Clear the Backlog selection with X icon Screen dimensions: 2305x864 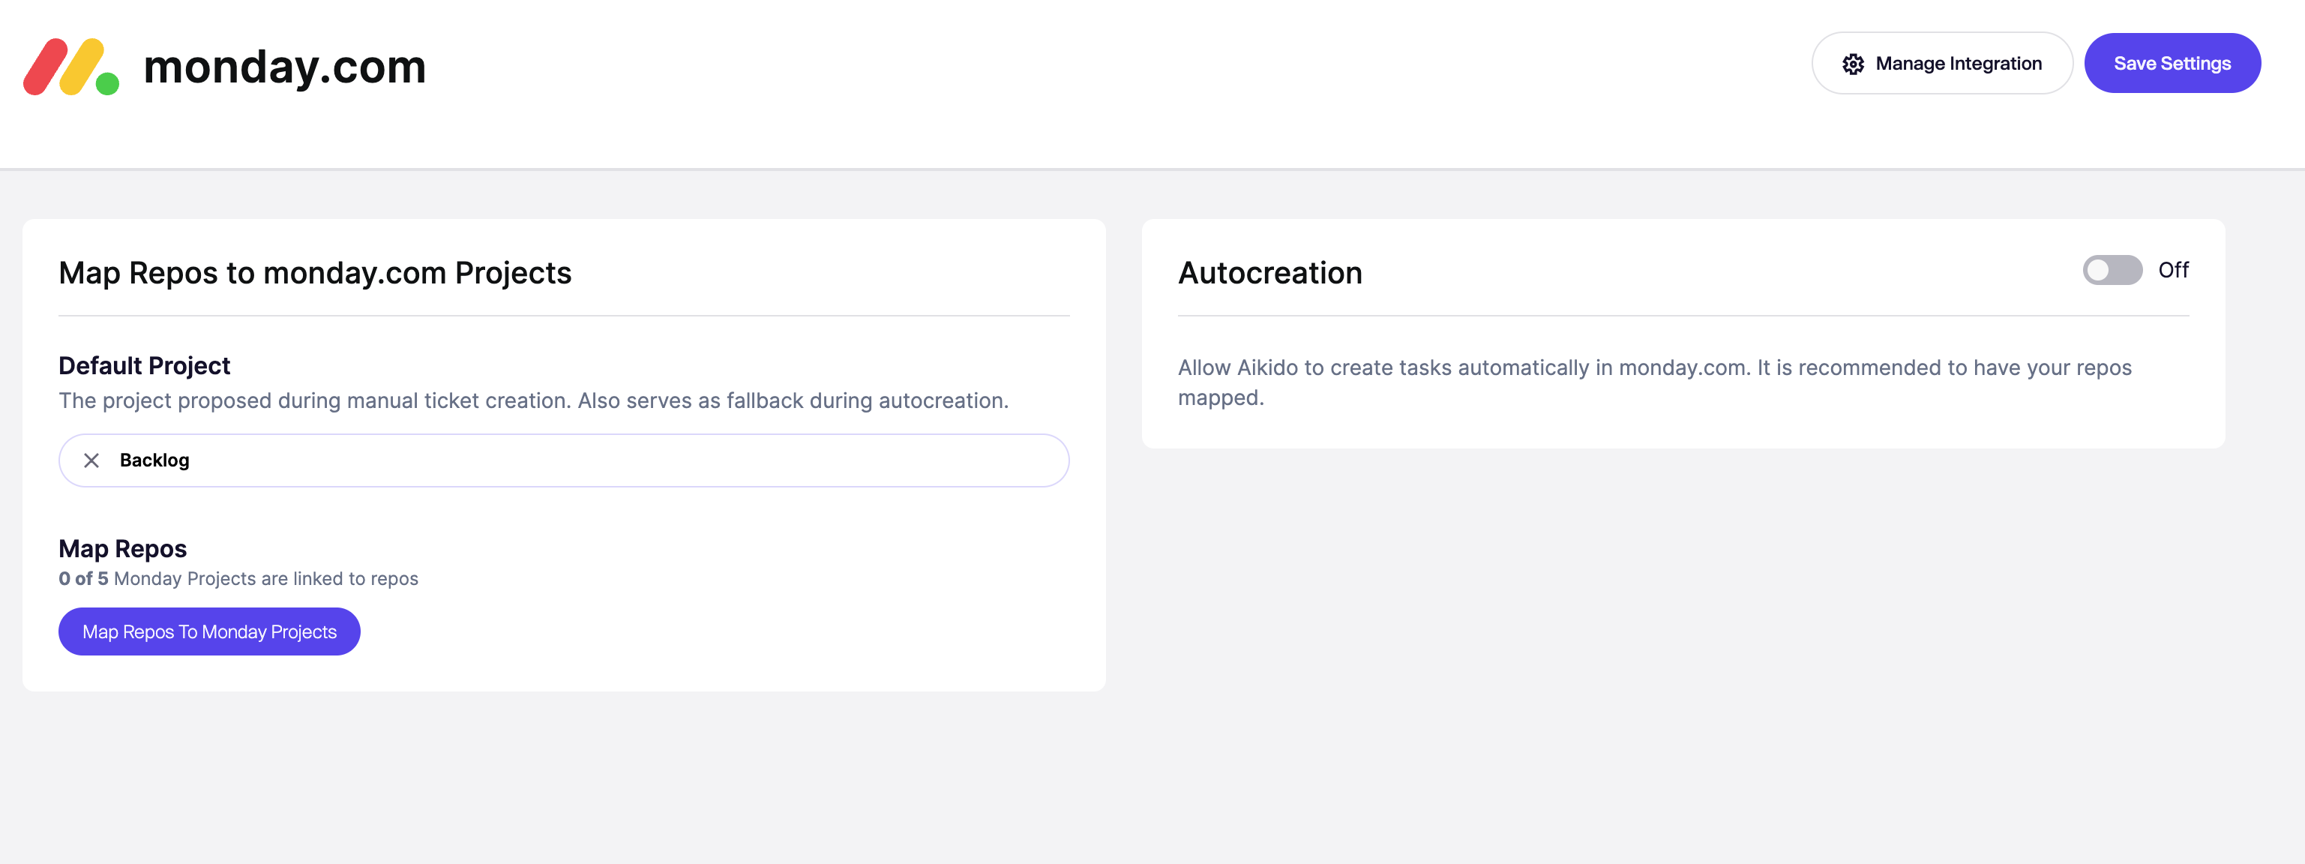[x=91, y=460]
